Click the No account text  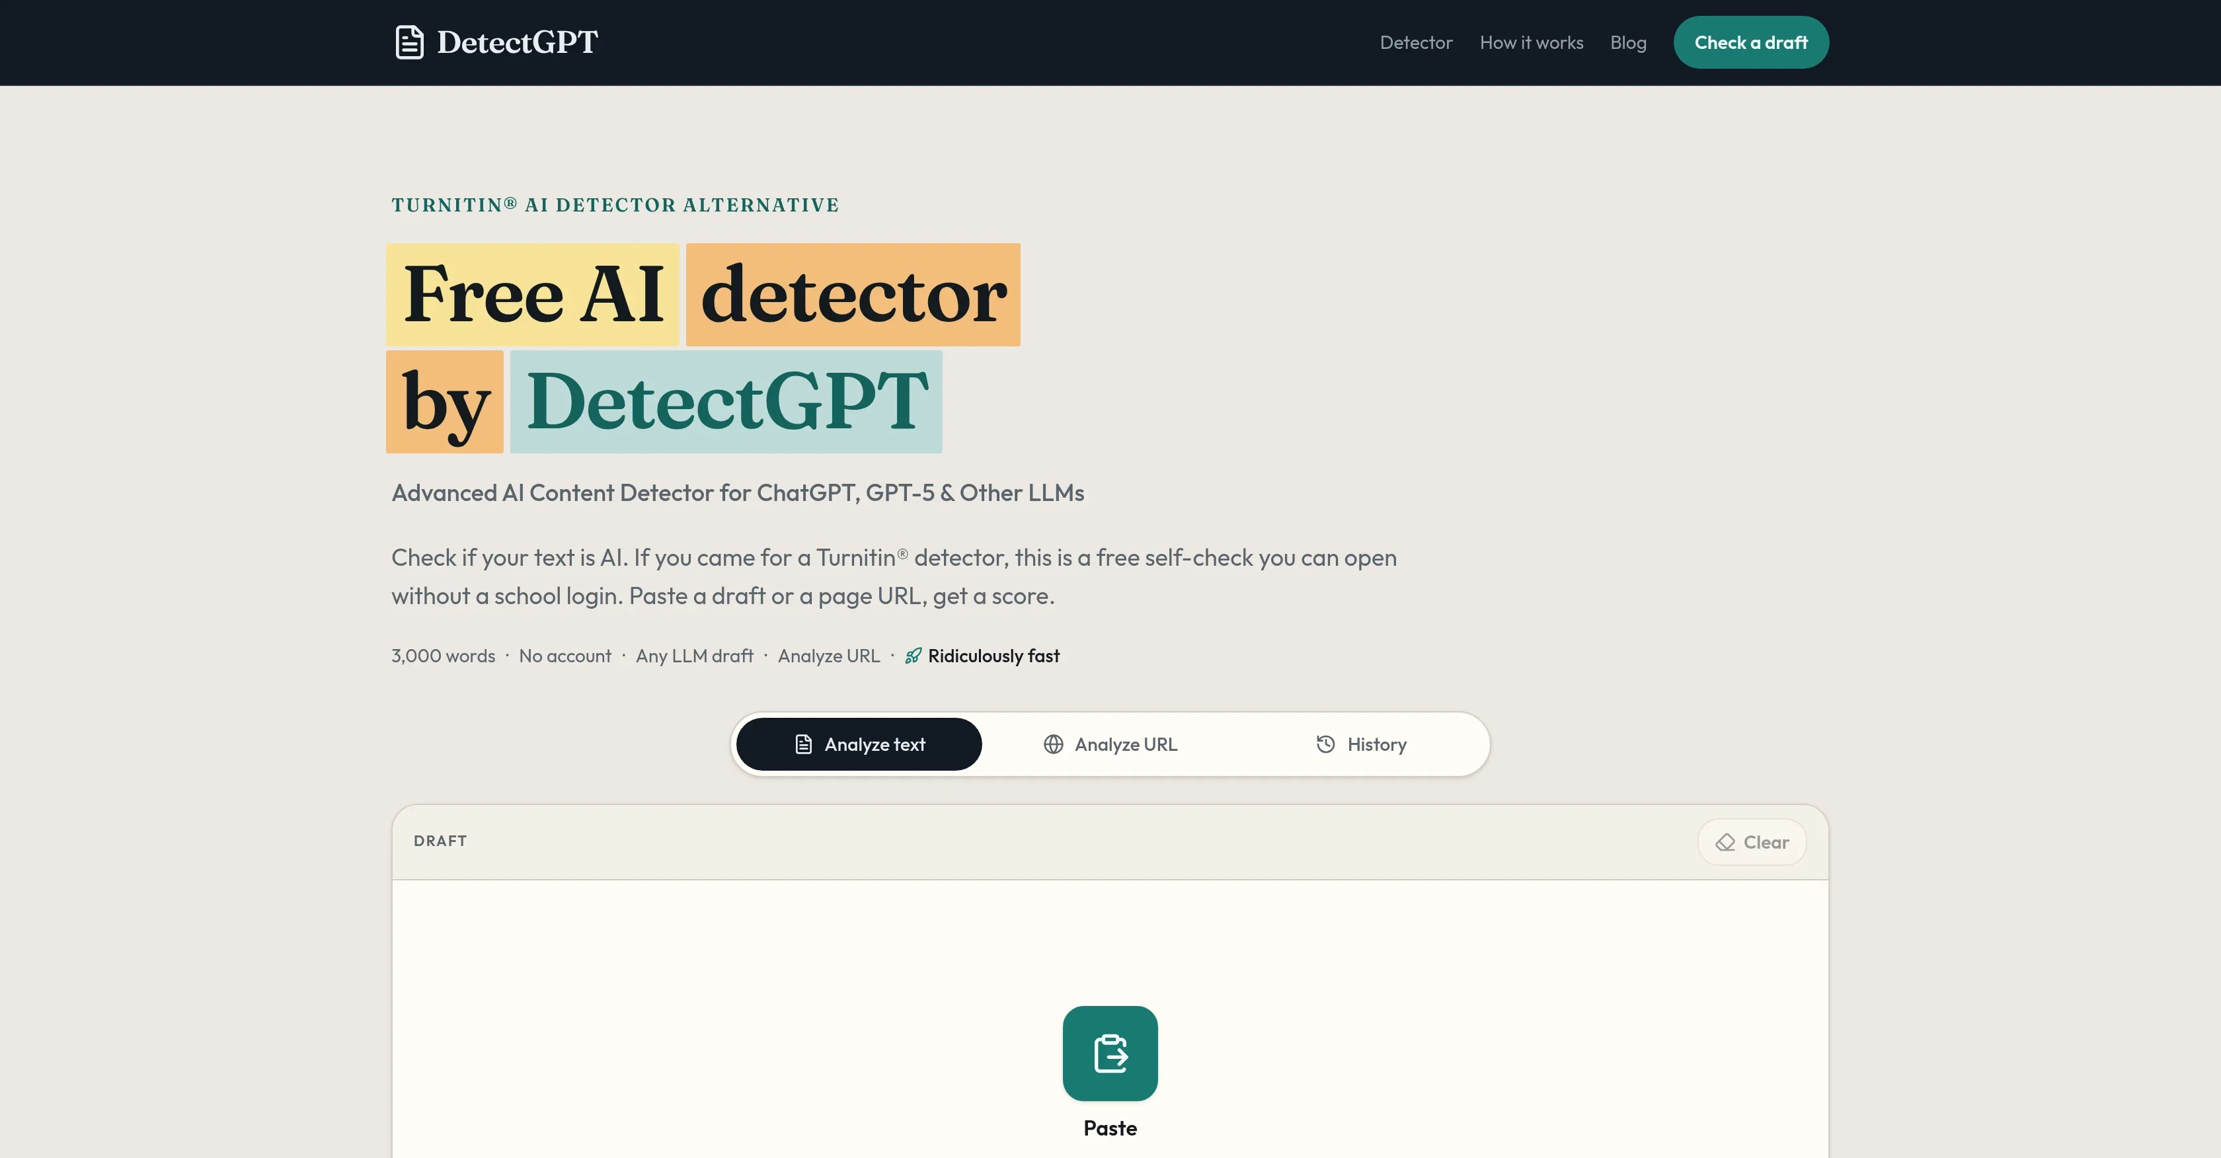pyautogui.click(x=565, y=656)
